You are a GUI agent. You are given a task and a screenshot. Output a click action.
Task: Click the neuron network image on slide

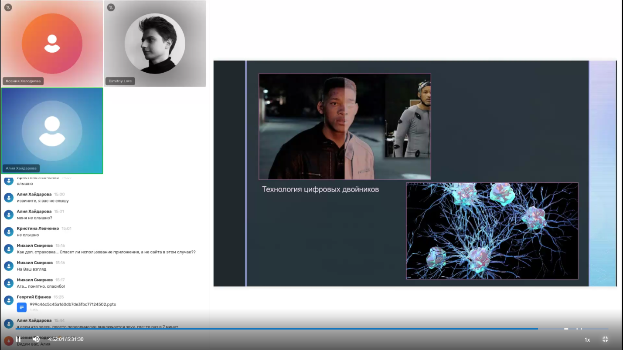coord(492,231)
